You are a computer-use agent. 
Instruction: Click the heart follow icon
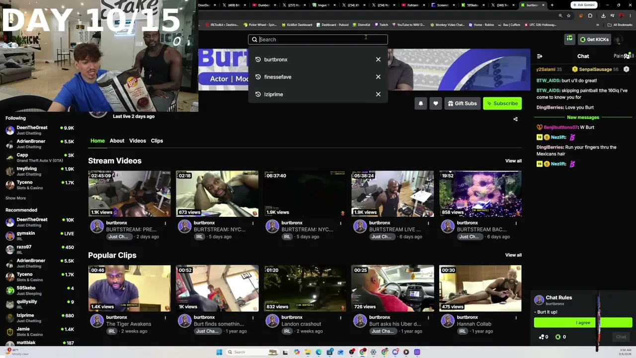(436, 103)
